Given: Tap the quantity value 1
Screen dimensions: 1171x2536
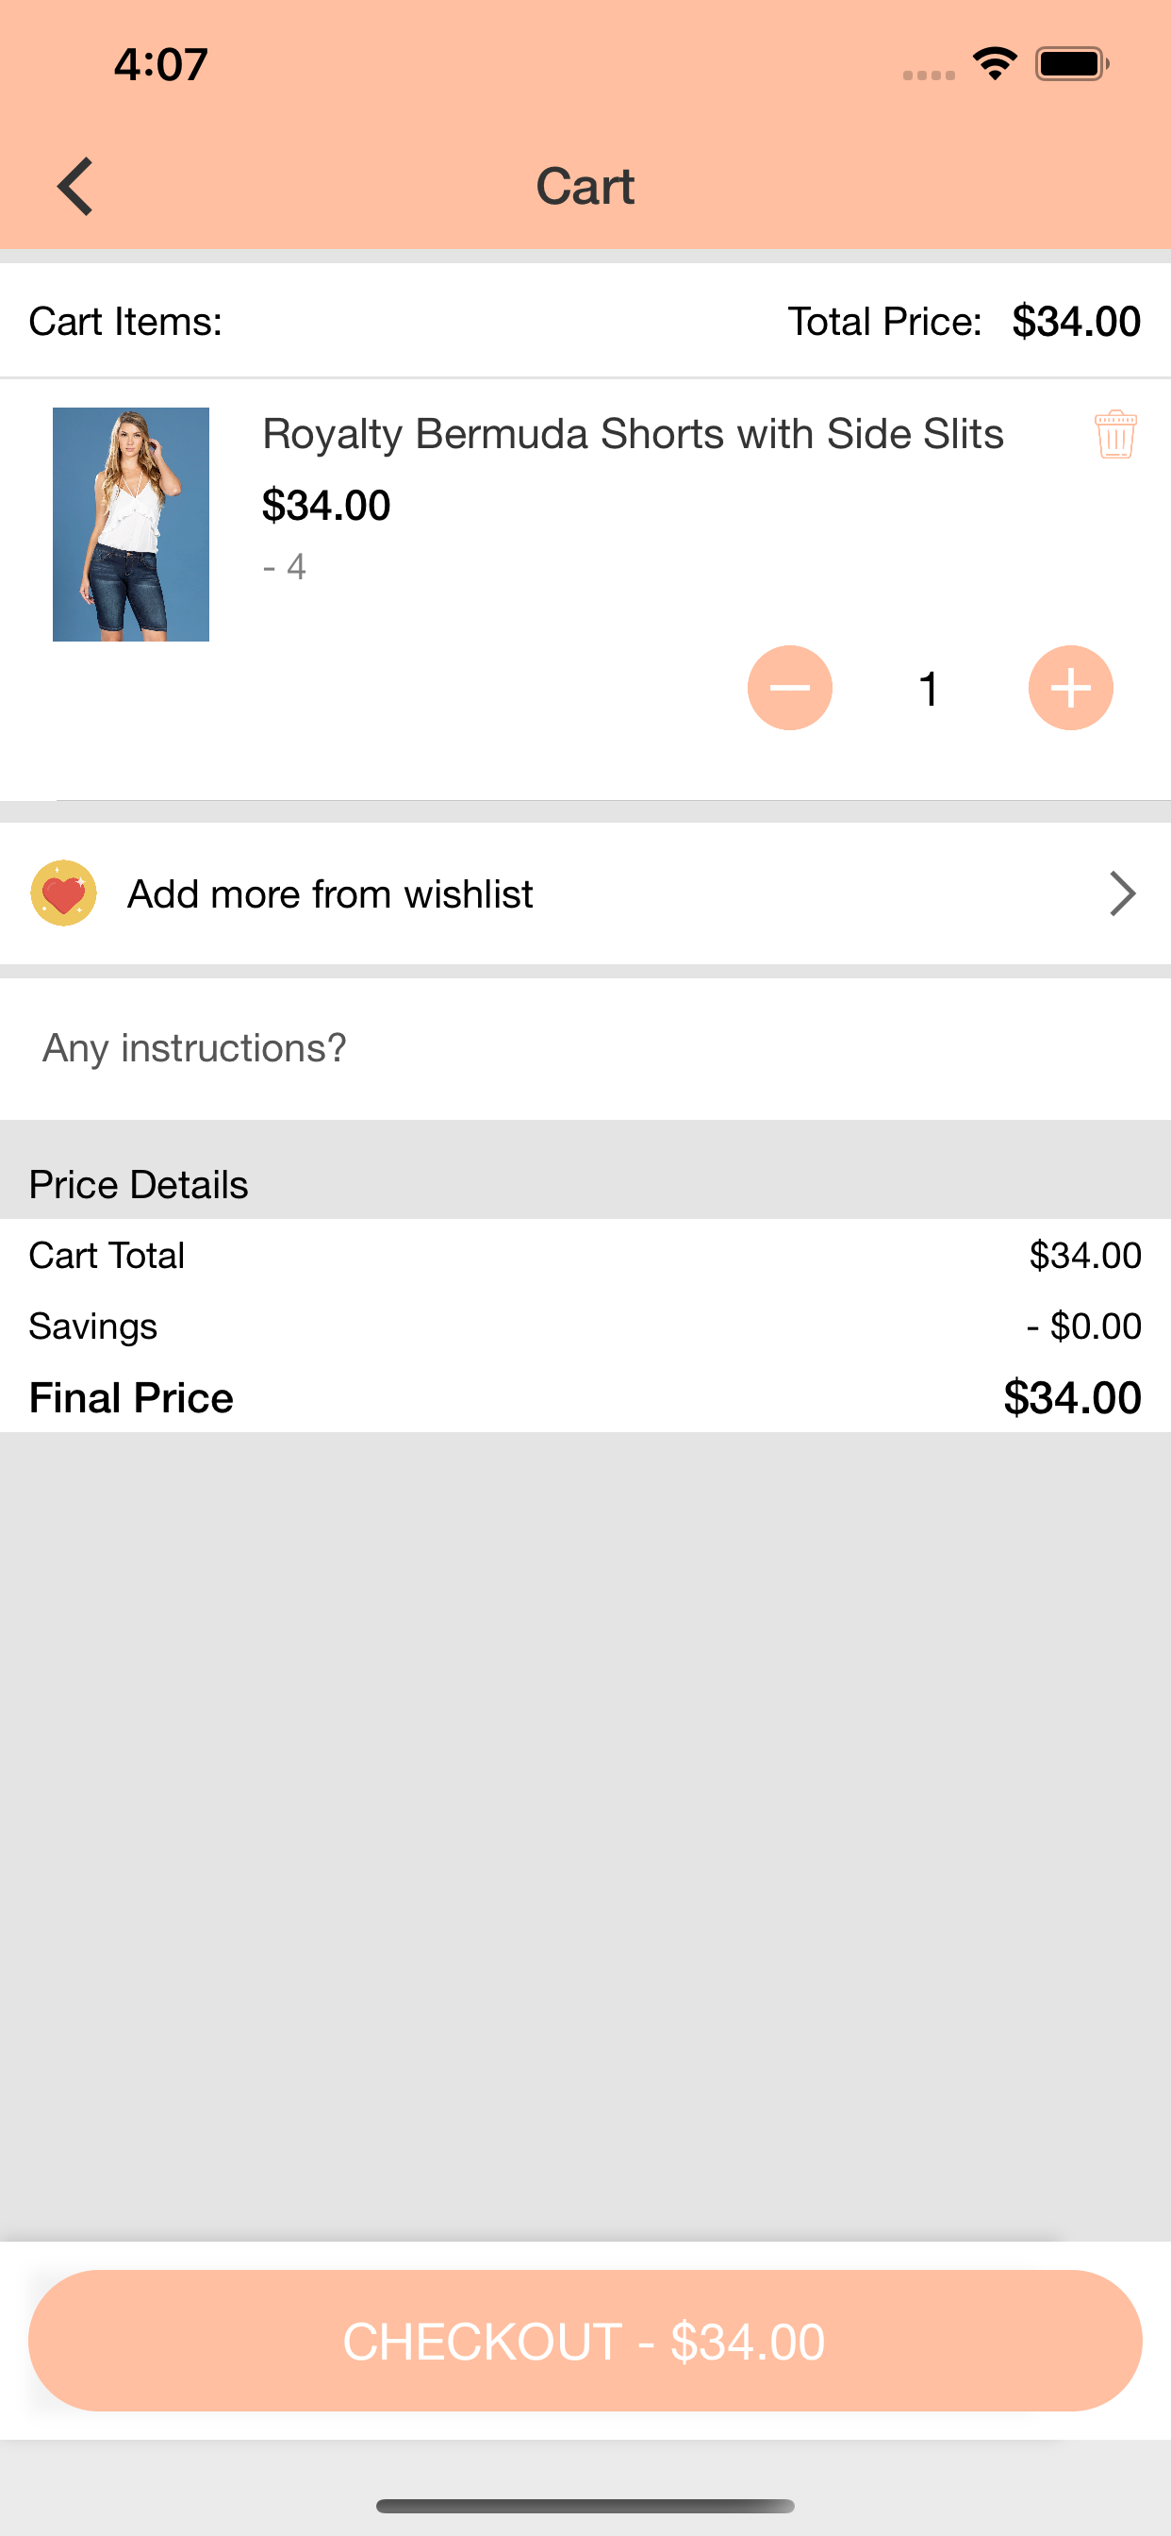Looking at the screenshot, I should click(928, 688).
